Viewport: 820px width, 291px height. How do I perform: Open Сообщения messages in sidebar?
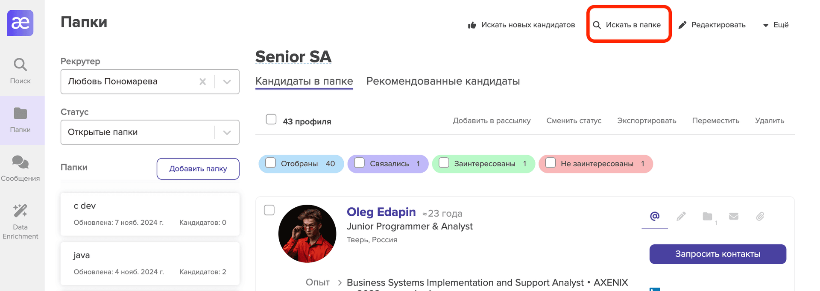(x=20, y=168)
